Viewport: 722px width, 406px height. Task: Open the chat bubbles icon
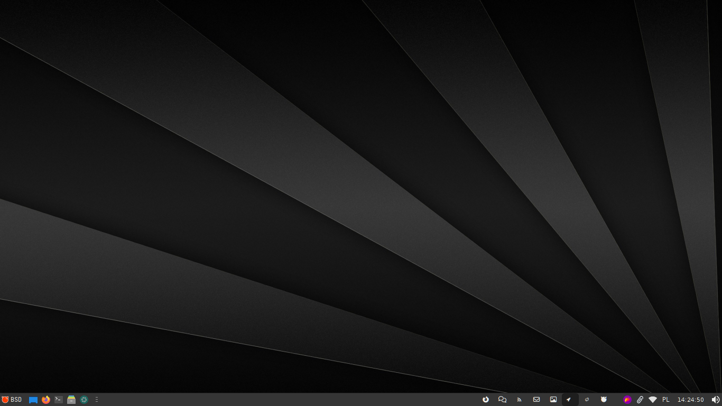(502, 400)
